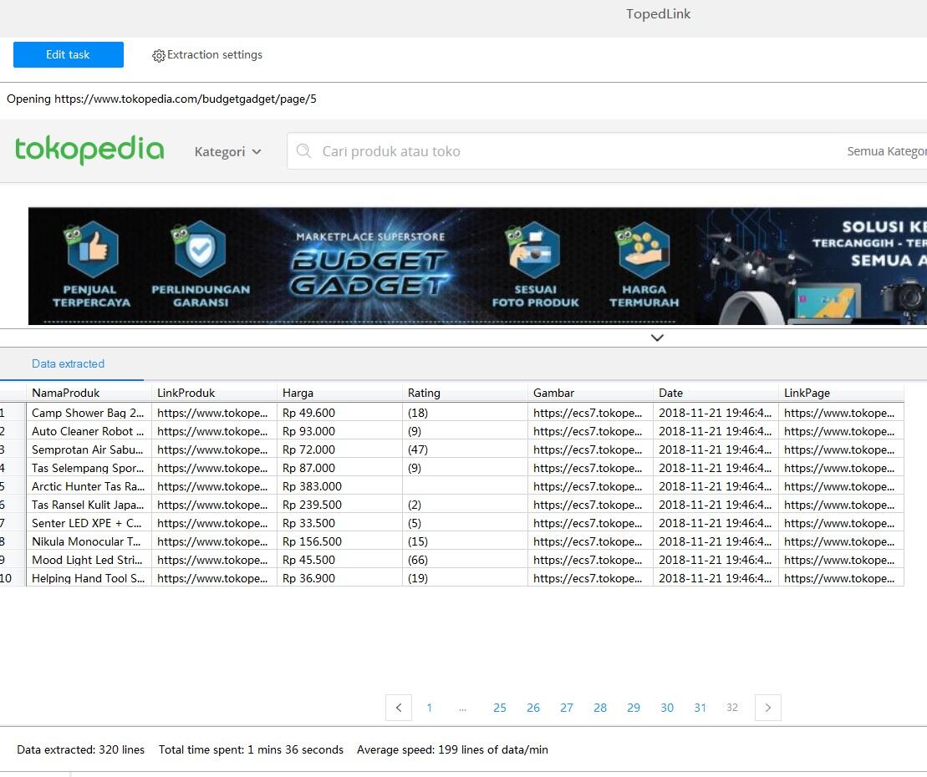Select the Data extracted tab

(x=69, y=364)
